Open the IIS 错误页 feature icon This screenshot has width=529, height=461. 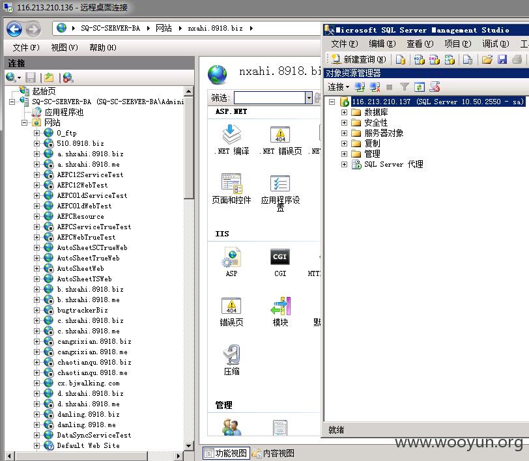click(231, 312)
